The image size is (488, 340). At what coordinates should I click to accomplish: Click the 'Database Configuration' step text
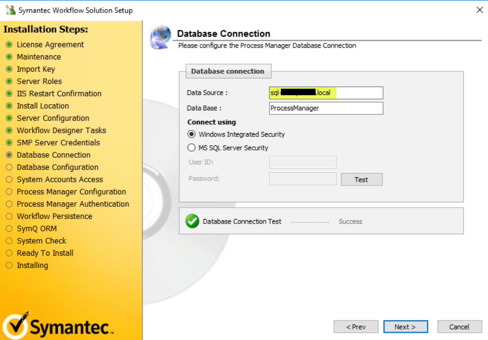[x=58, y=168]
